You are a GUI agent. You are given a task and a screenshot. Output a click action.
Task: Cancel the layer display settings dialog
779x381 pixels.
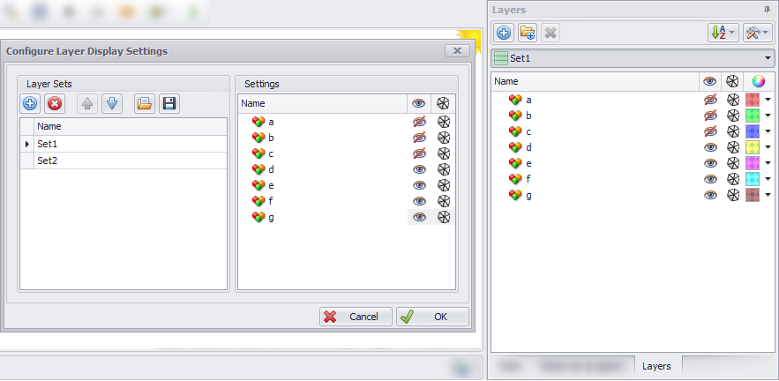[356, 317]
